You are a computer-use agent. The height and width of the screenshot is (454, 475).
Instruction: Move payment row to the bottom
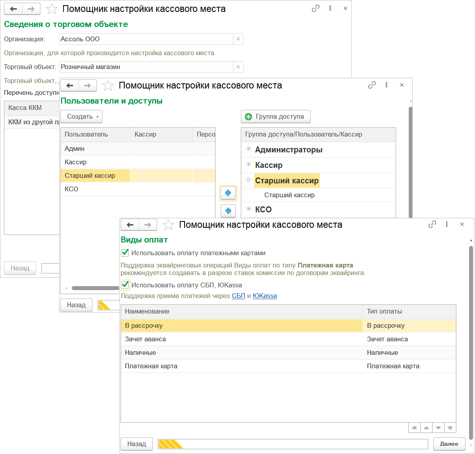[x=450, y=428]
